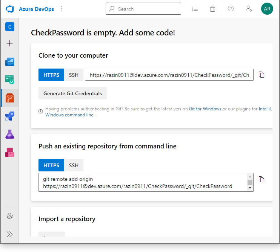Viewport: 280px width, 252px height.
Task: Copy the clone URL to clipboard
Action: (x=262, y=75)
